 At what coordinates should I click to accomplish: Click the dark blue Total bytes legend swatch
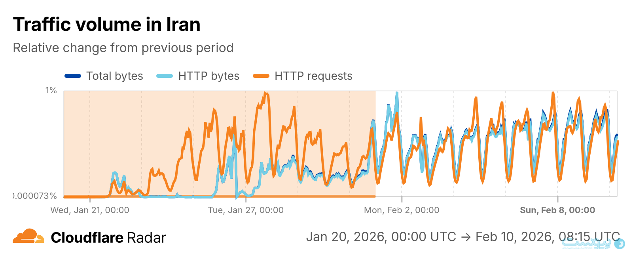[73, 76]
